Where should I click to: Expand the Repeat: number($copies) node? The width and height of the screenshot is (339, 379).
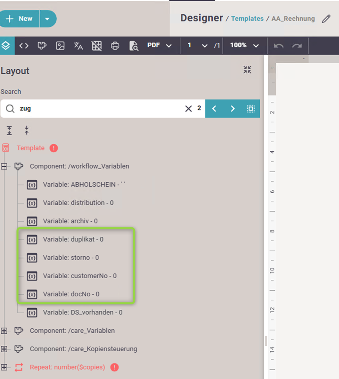click(4, 367)
